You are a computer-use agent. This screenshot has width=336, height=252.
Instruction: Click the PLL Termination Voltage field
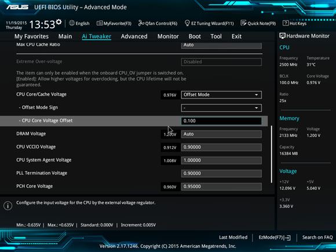click(x=221, y=173)
